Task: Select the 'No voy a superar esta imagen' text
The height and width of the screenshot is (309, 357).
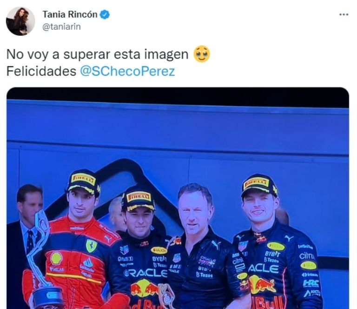Action: [98, 54]
